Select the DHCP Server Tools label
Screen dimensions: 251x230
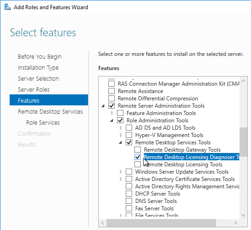pos(158,194)
